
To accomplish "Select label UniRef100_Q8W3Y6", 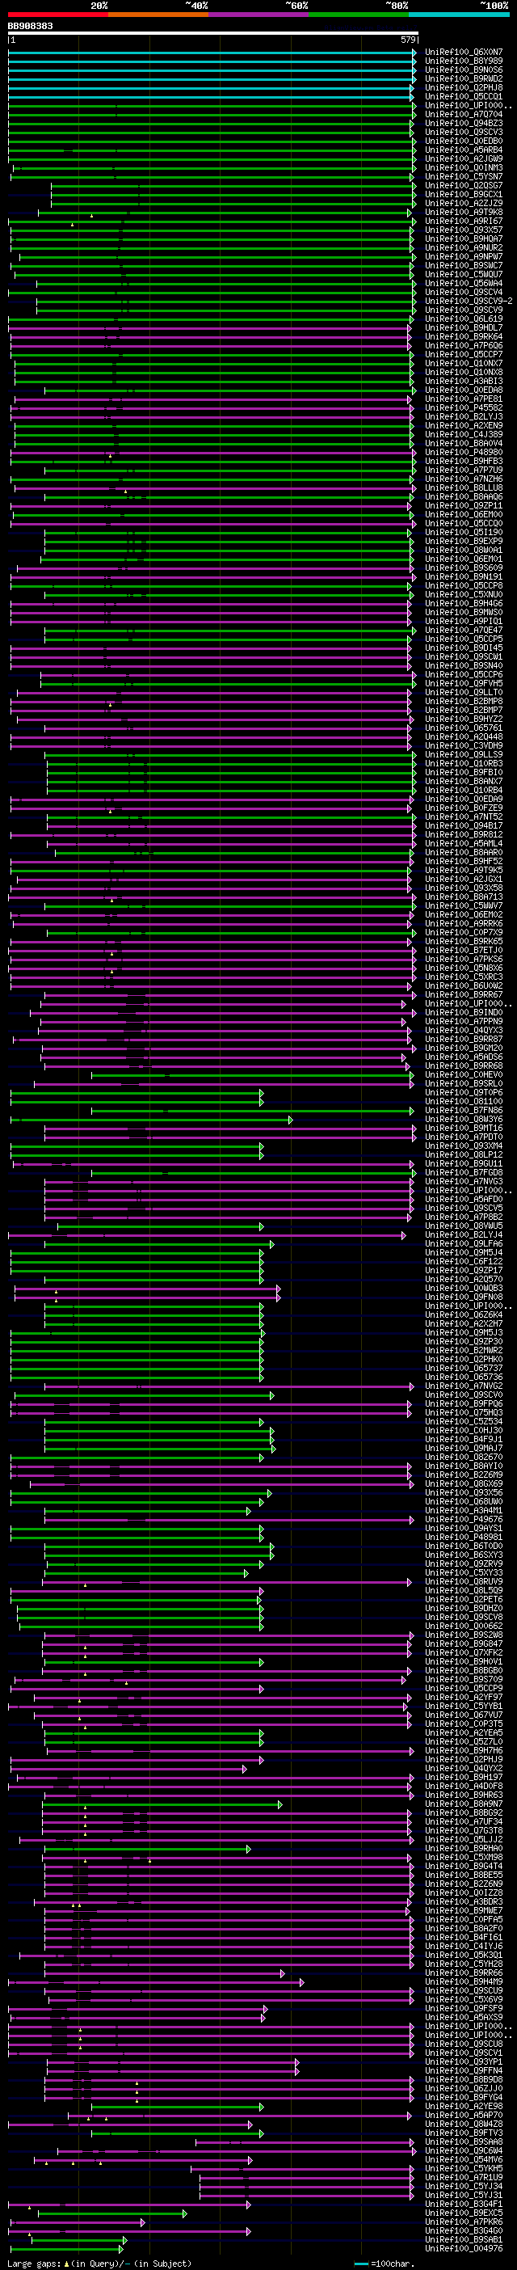I will click(x=464, y=1120).
